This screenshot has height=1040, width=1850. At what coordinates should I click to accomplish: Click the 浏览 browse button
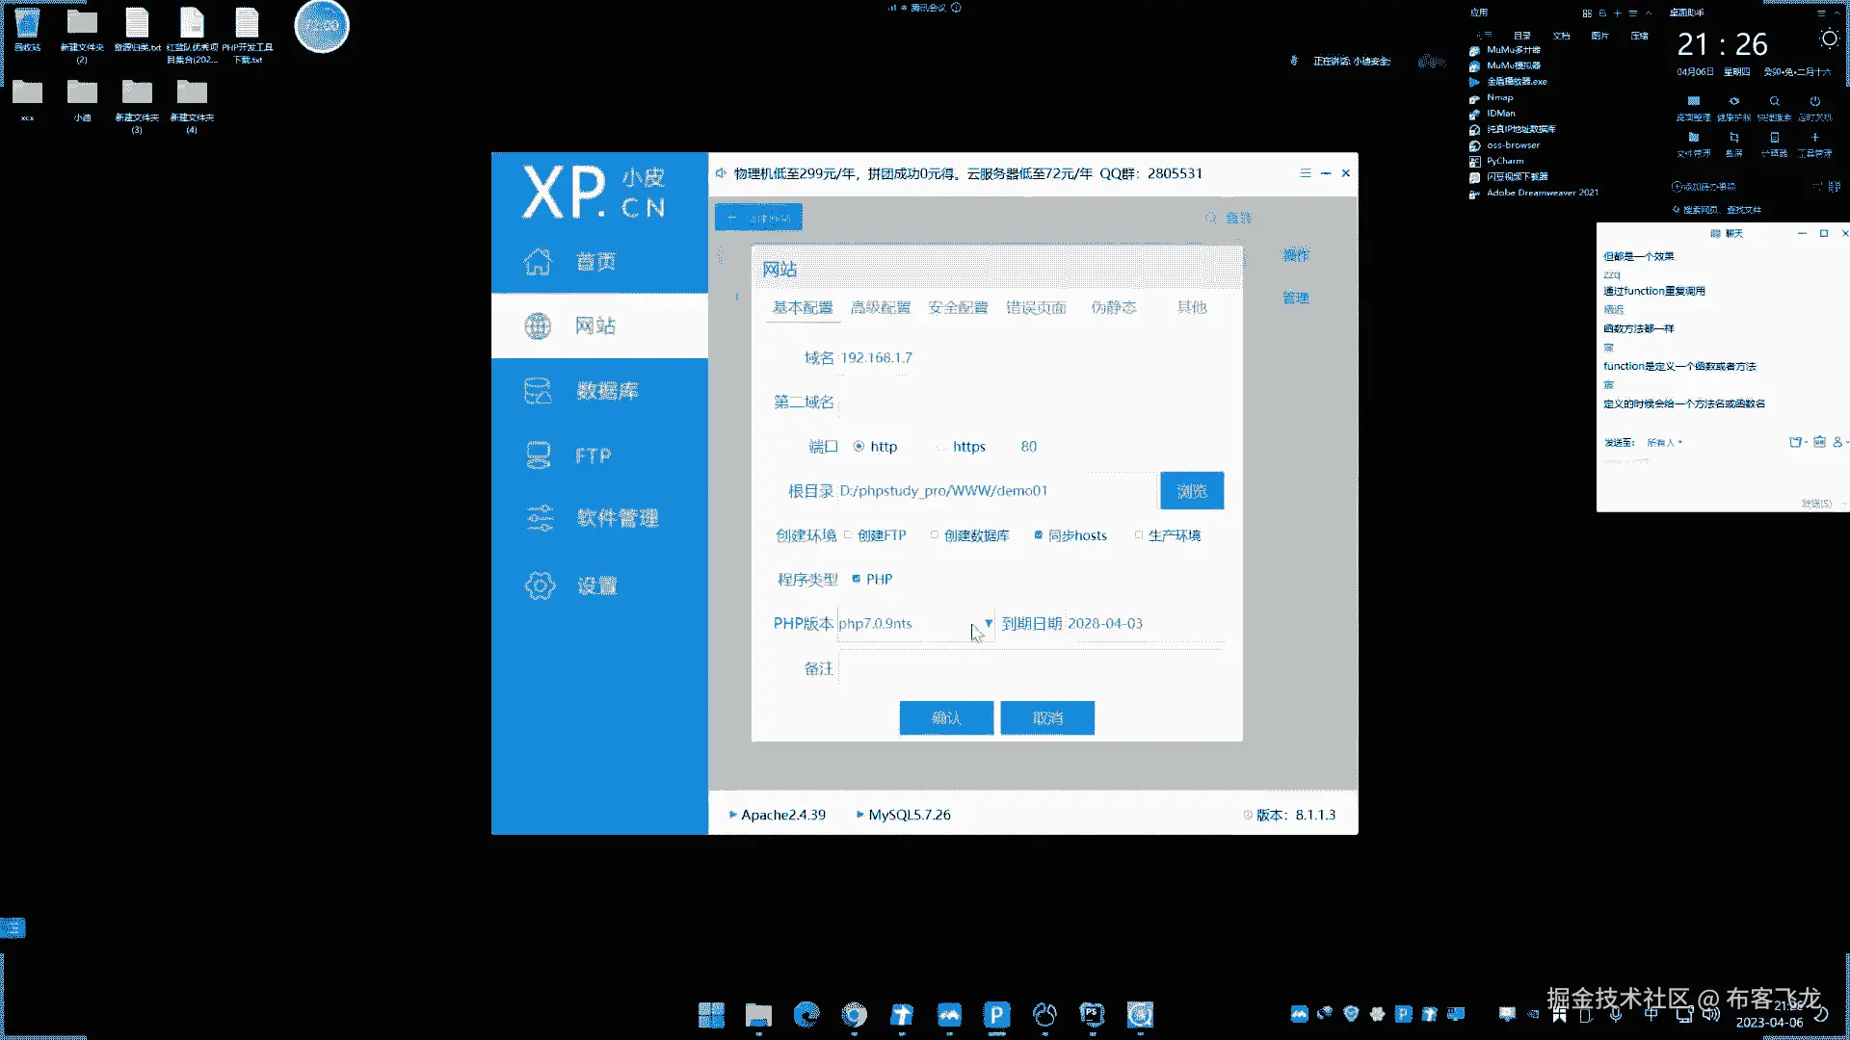(1191, 491)
